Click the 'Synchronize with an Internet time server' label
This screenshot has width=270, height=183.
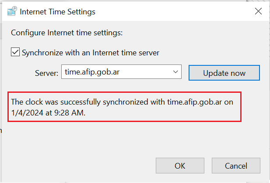click(91, 53)
